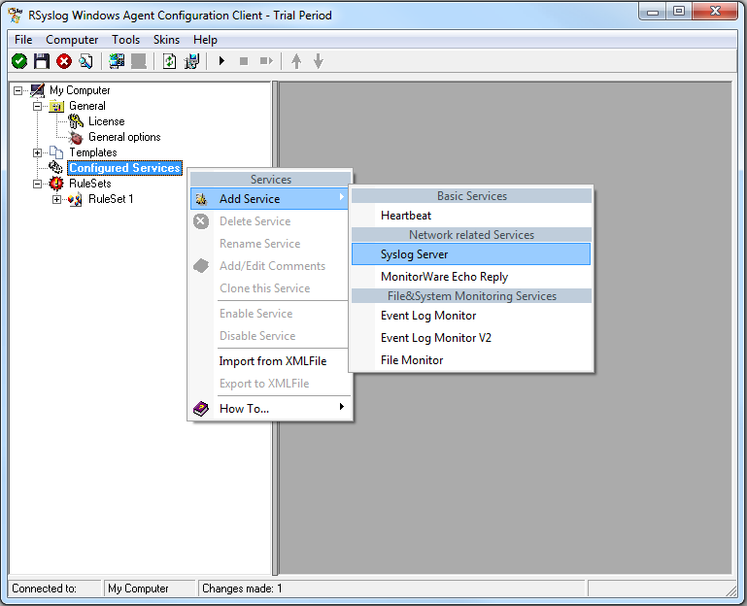Click the move down arrow icon
The height and width of the screenshot is (606, 747).
319,61
